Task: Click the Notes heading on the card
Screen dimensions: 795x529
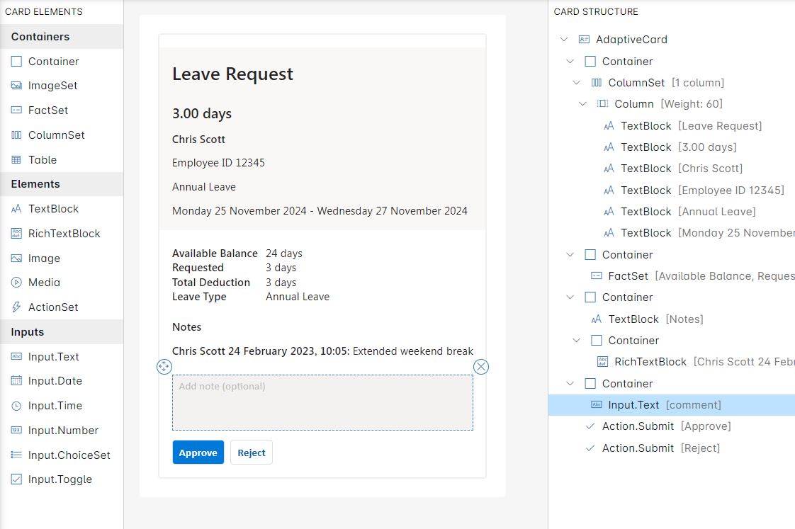Action: [x=186, y=327]
